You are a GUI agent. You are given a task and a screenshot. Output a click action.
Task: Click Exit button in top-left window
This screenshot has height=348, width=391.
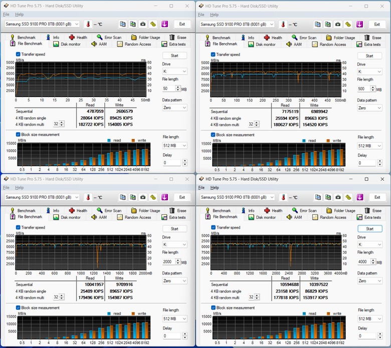(182, 24)
